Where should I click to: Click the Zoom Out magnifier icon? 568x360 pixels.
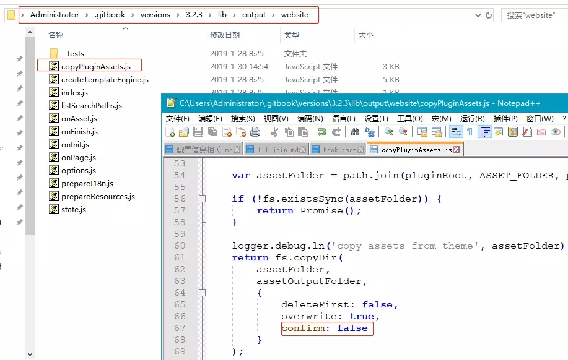click(x=403, y=132)
